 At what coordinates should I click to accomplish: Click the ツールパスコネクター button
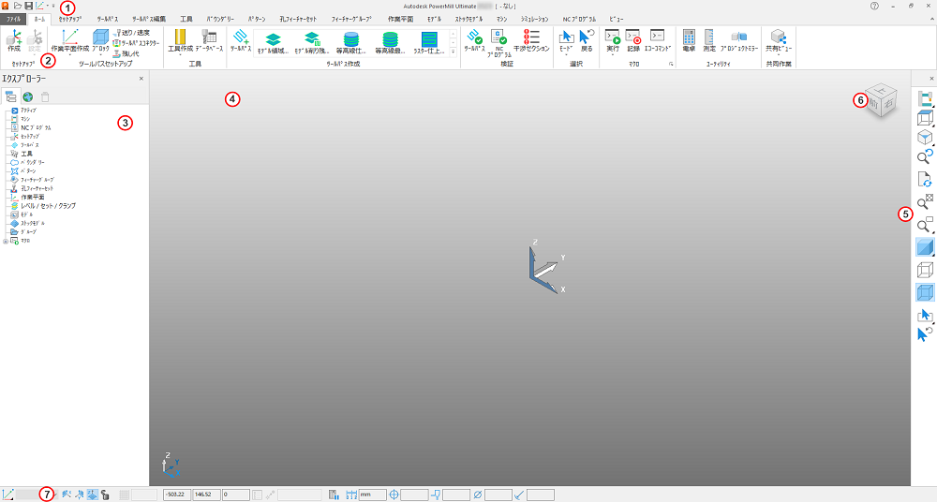pos(136,43)
